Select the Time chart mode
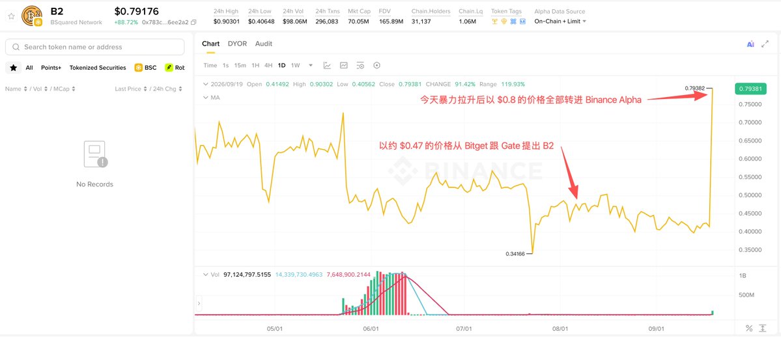Screen dimensions: 781x338 click(x=210, y=65)
